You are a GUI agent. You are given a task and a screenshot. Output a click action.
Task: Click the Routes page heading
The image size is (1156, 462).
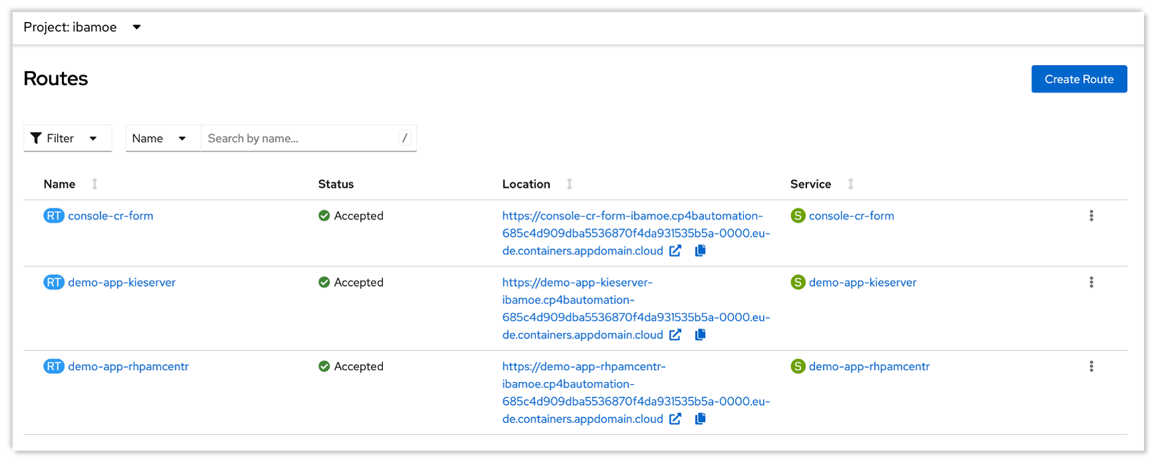click(56, 79)
